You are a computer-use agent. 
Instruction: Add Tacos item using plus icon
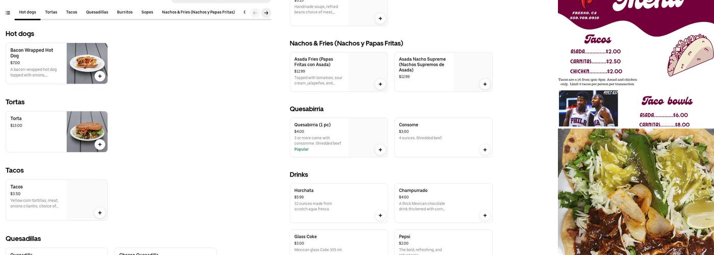(100, 213)
